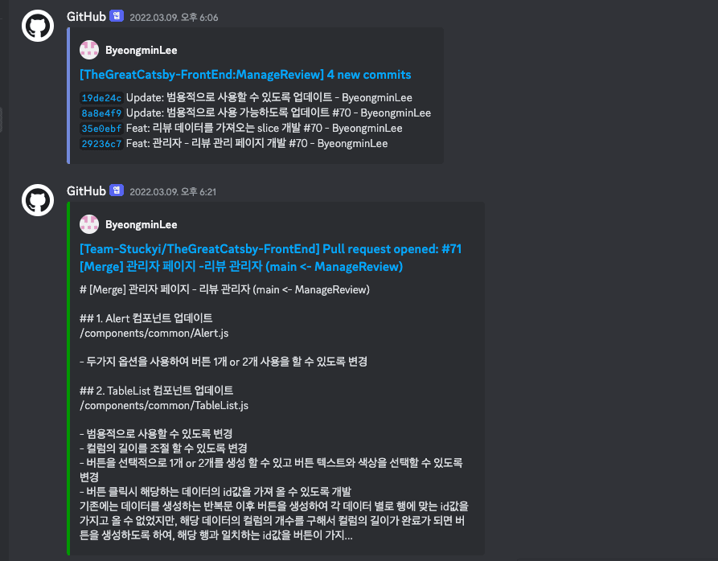
Task: Open ByeongminLee avatar in pull request embed
Action: coord(89,224)
